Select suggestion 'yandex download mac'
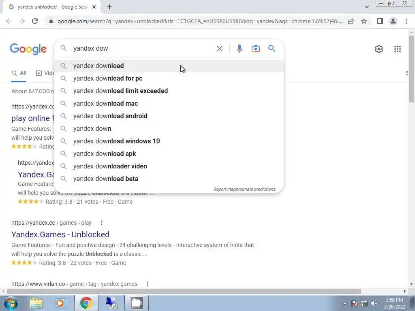The width and height of the screenshot is (415, 311). click(169, 103)
